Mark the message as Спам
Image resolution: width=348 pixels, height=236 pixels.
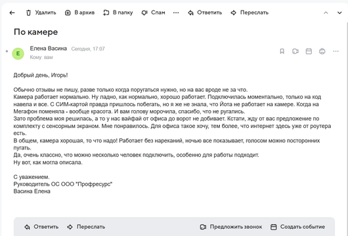[154, 12]
